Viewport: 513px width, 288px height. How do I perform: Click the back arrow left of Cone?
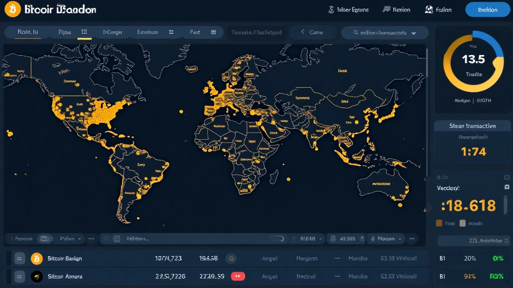[x=303, y=31]
